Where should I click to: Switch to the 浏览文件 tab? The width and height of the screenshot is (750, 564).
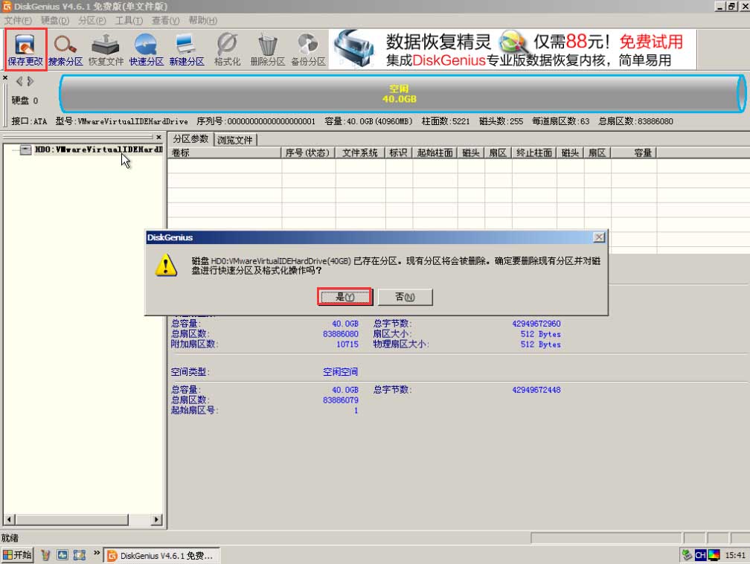point(234,138)
